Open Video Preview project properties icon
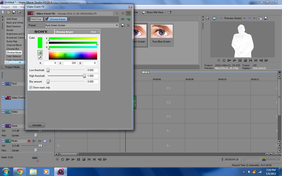 (x=208, y=18)
